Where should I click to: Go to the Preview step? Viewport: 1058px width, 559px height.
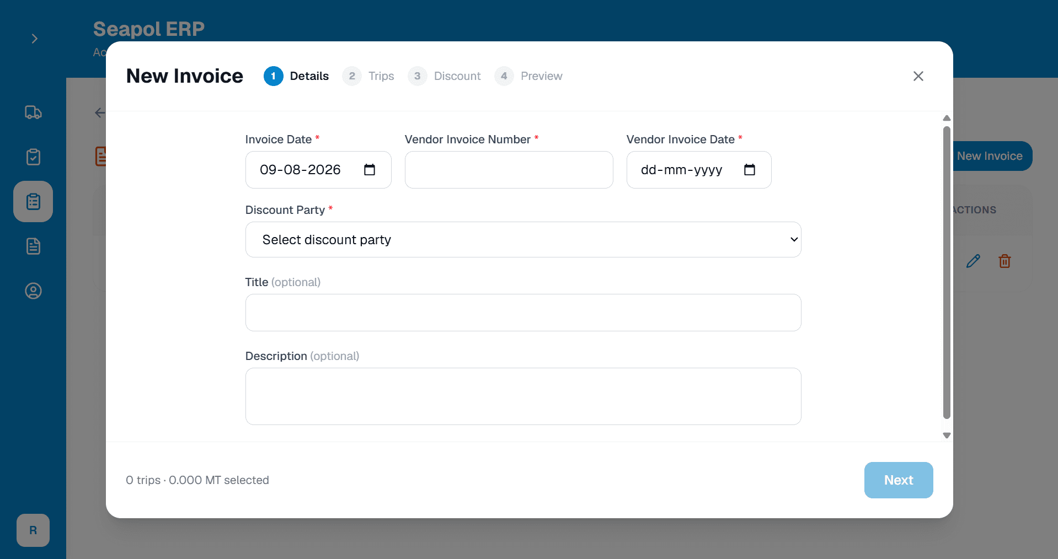click(x=528, y=76)
